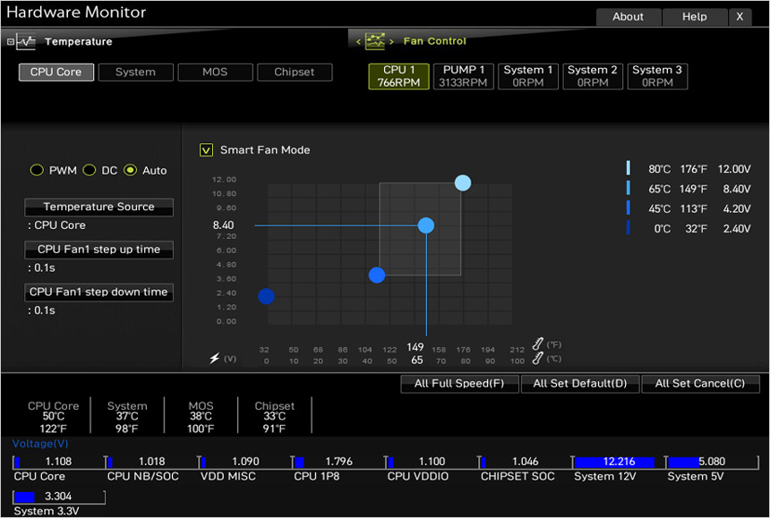This screenshot has height=518, width=770.
Task: Click the Chipset 33°C reading
Action: pyautogui.click(x=275, y=417)
